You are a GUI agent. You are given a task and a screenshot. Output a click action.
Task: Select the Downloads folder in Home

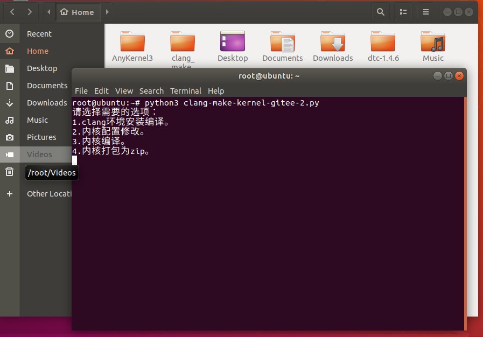333,46
